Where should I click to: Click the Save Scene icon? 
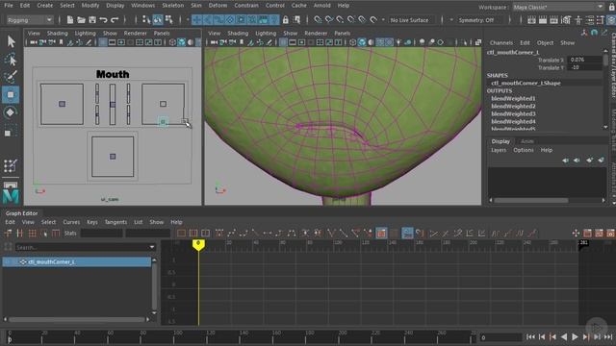92,19
